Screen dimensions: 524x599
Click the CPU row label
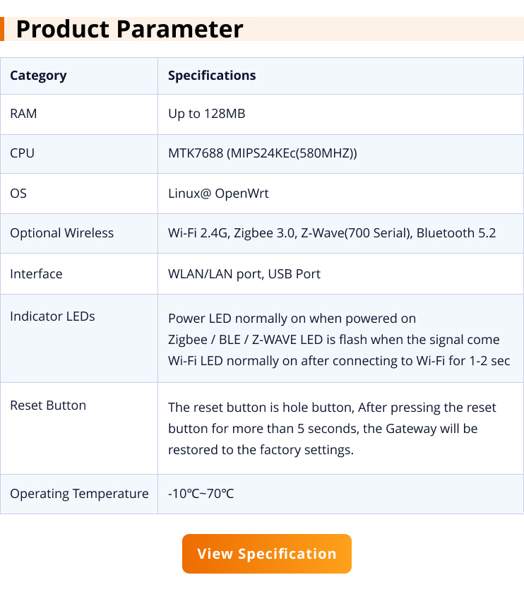[x=22, y=153]
